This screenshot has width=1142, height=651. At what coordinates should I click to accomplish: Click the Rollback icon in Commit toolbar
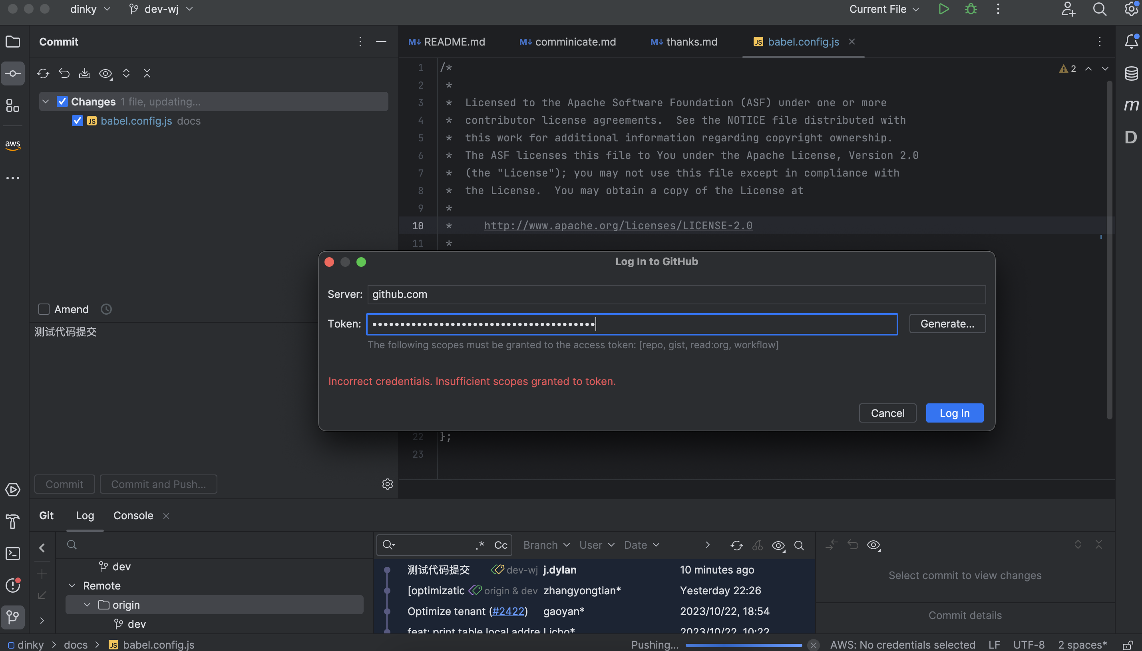[64, 73]
